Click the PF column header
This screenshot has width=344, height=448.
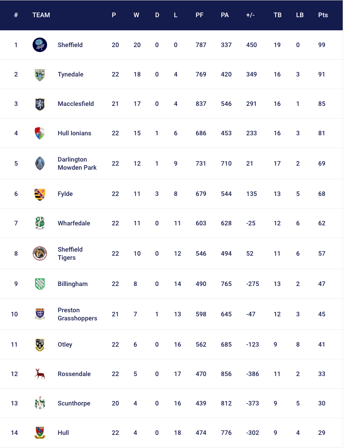pos(200,15)
